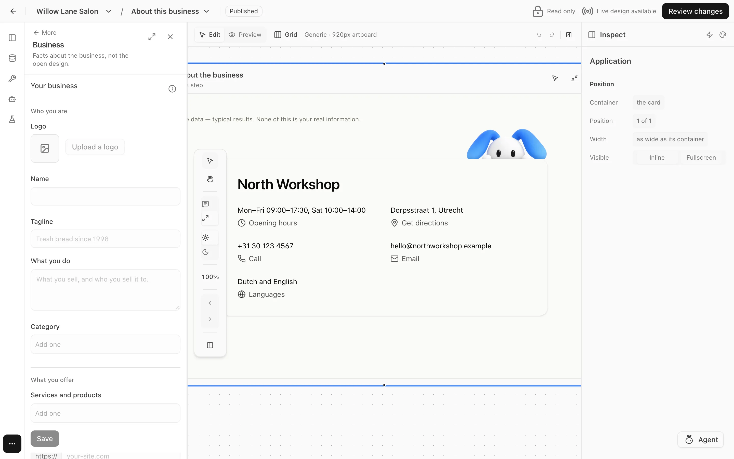Open the wrench tools icon in left rail
The image size is (734, 459).
(x=12, y=79)
